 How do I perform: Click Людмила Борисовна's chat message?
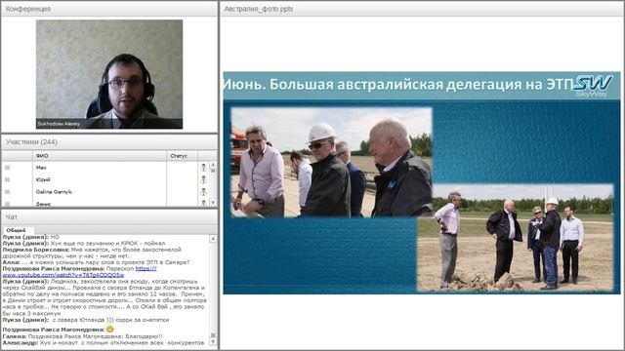tap(92, 253)
